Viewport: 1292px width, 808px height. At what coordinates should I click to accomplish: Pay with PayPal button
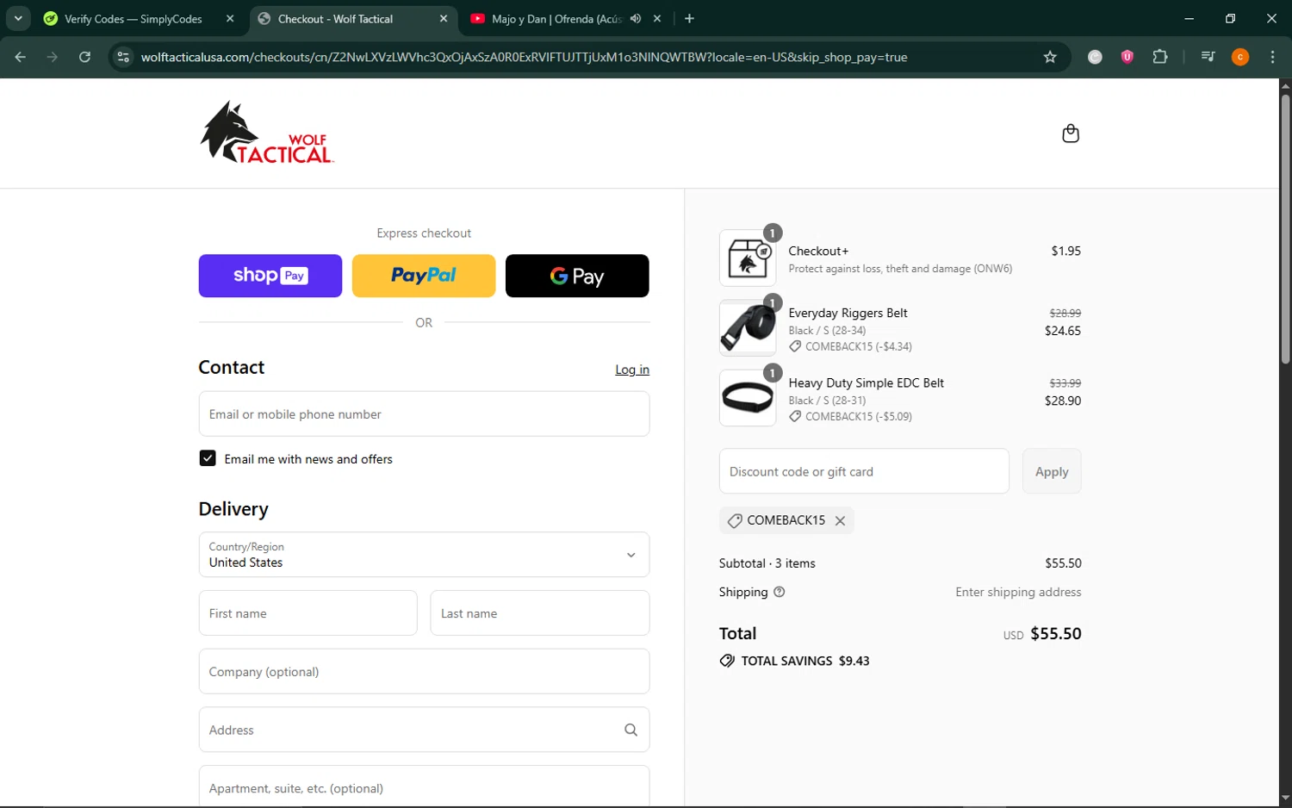pos(424,276)
